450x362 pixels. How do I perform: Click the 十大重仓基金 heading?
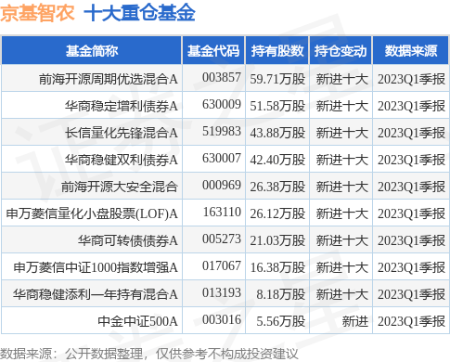coord(139,13)
